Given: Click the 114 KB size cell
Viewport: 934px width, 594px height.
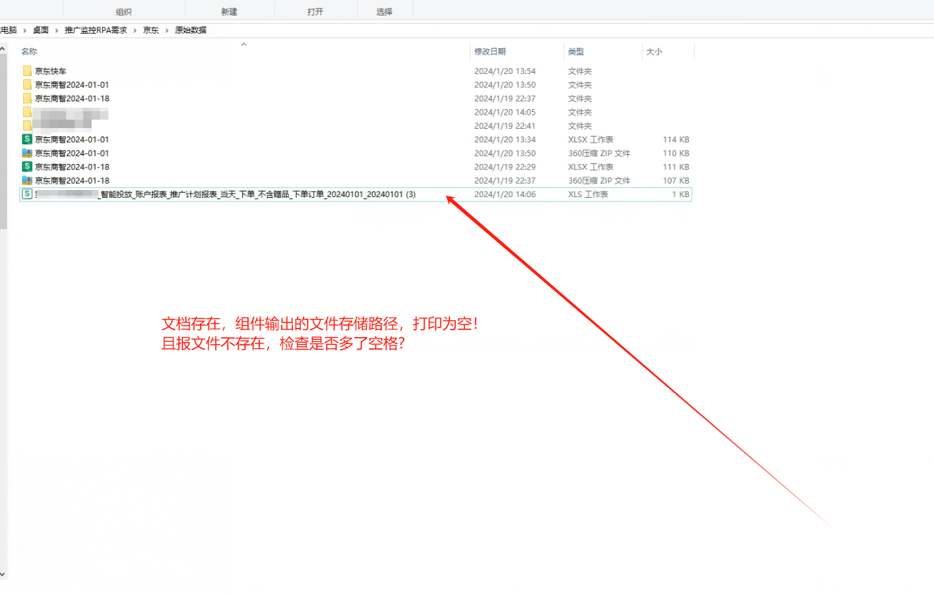Looking at the screenshot, I should click(x=676, y=139).
